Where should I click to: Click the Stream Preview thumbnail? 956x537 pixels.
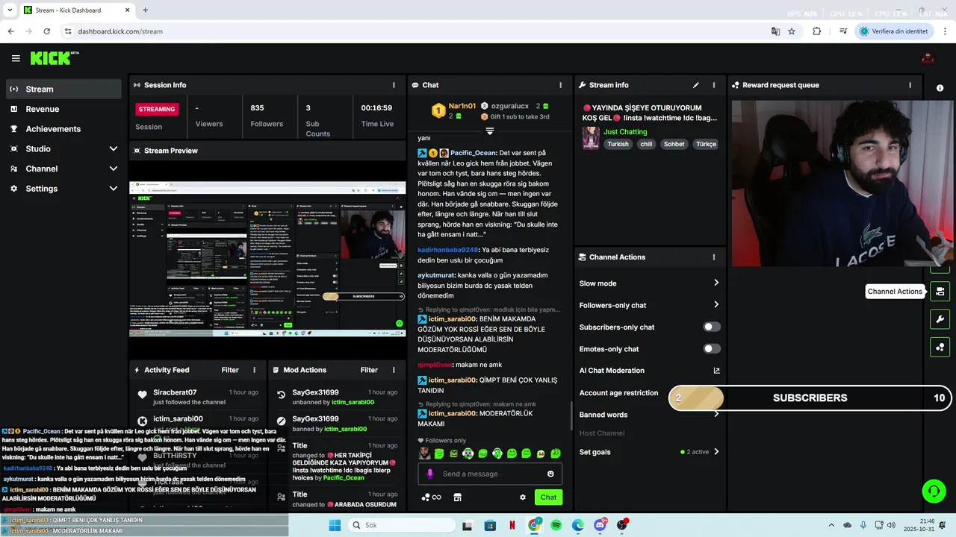coord(268,260)
